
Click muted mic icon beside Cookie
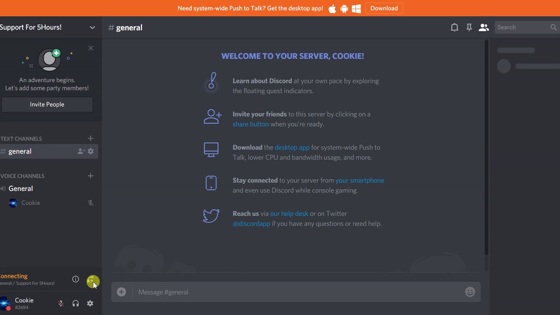[x=91, y=203]
